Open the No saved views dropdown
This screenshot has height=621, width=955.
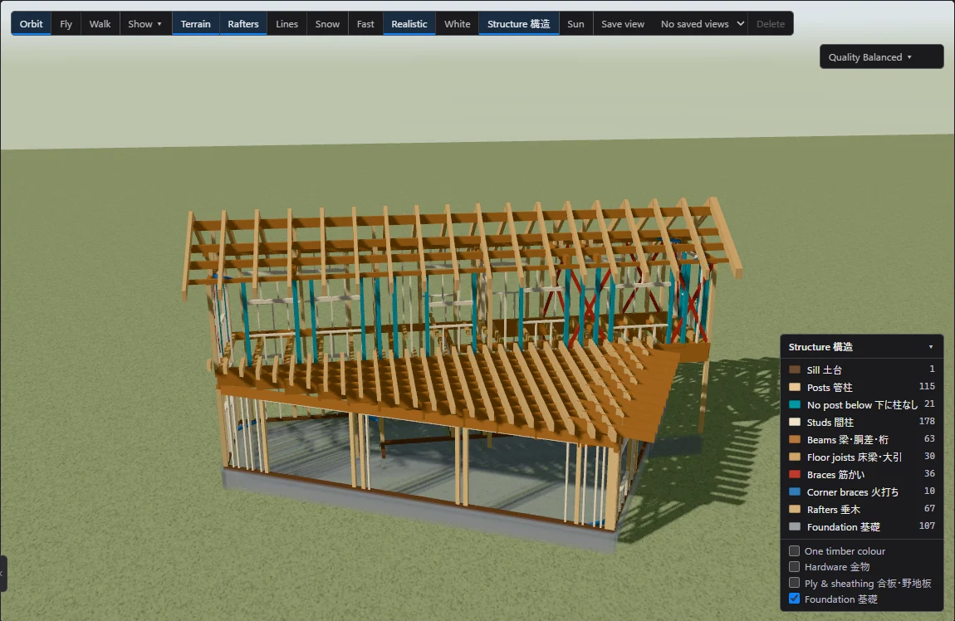click(703, 24)
